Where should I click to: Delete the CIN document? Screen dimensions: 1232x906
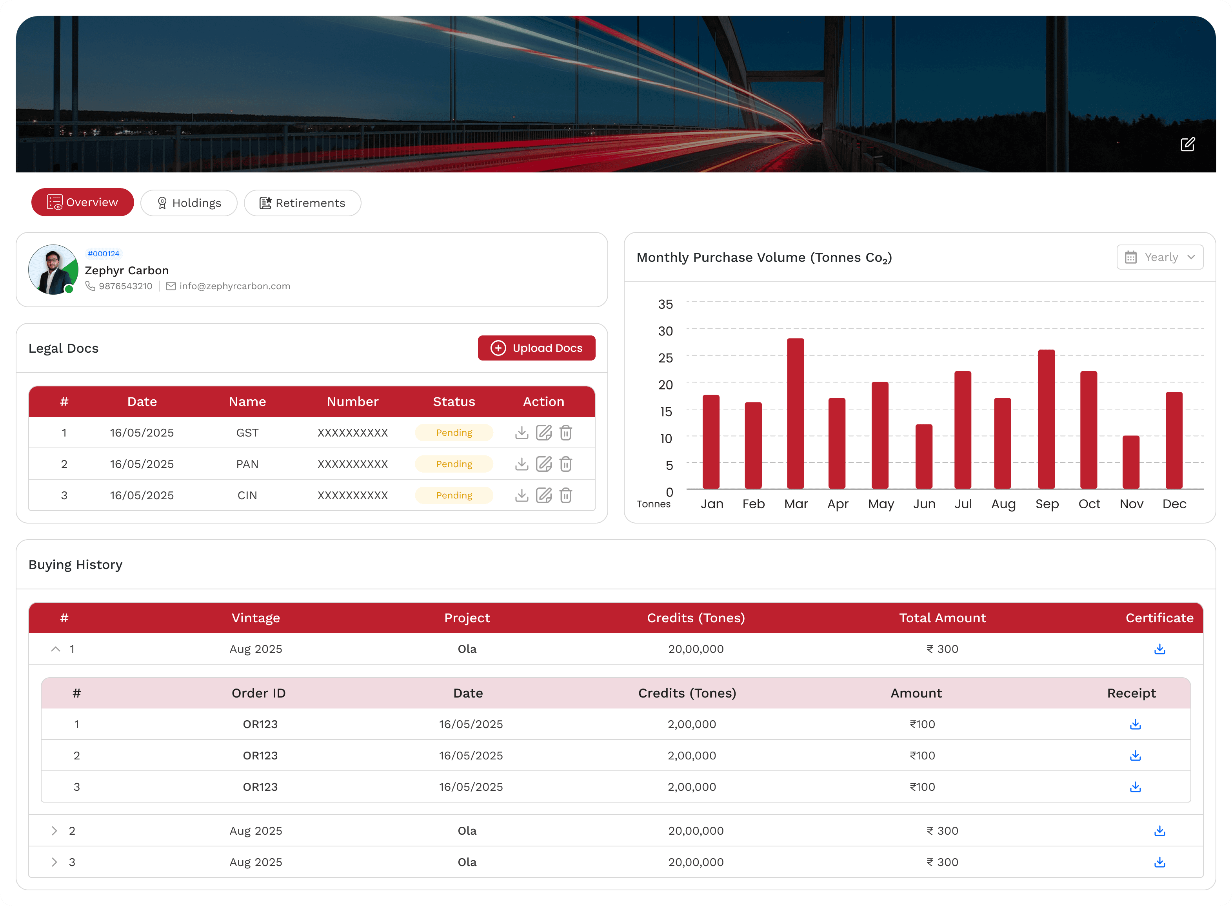coord(565,495)
